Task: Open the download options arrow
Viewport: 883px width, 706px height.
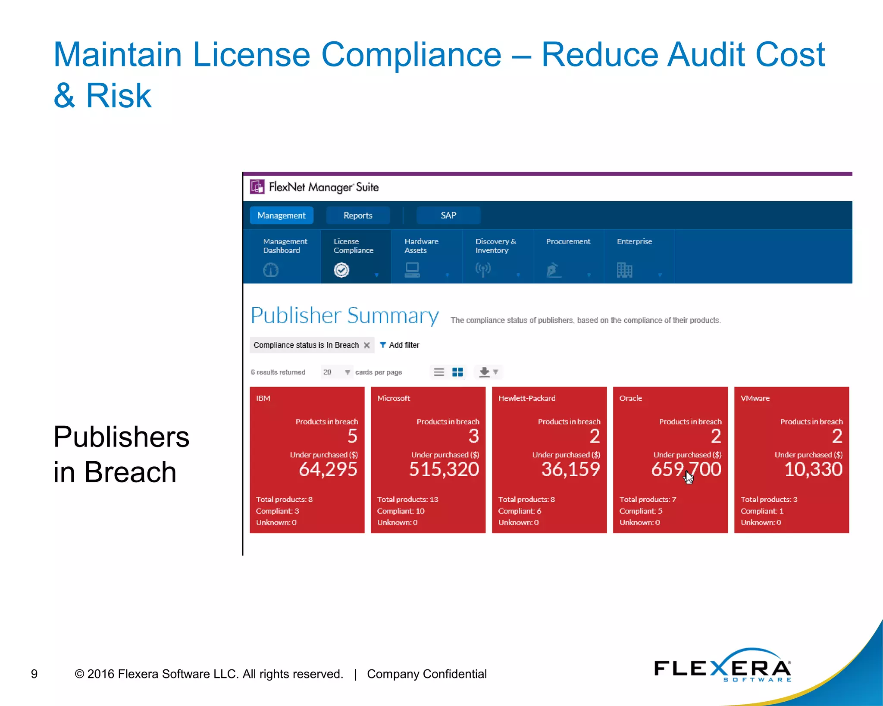Action: [x=496, y=372]
